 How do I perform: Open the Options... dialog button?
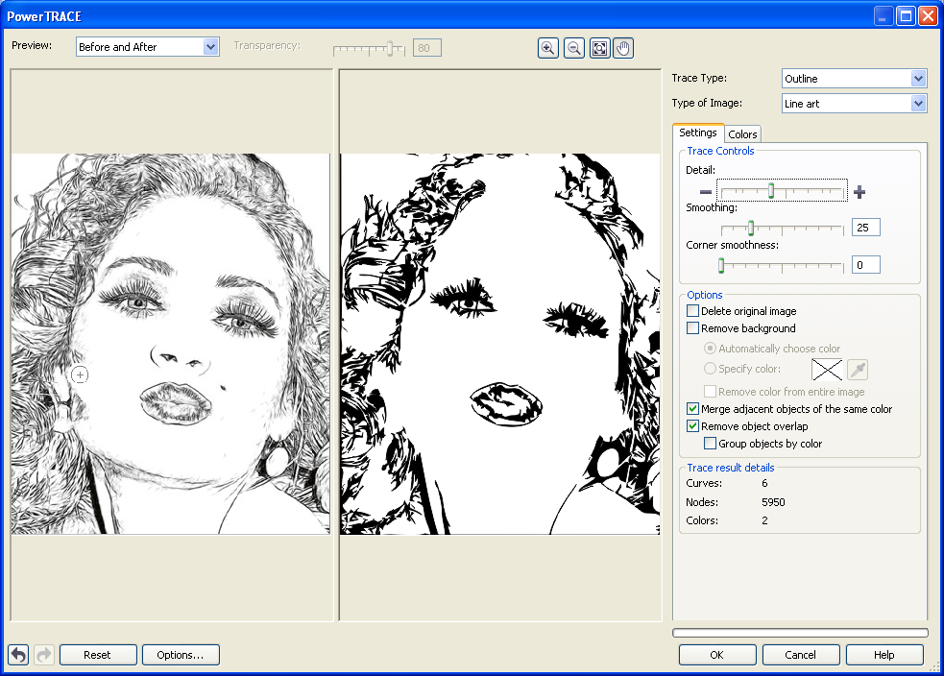click(181, 655)
